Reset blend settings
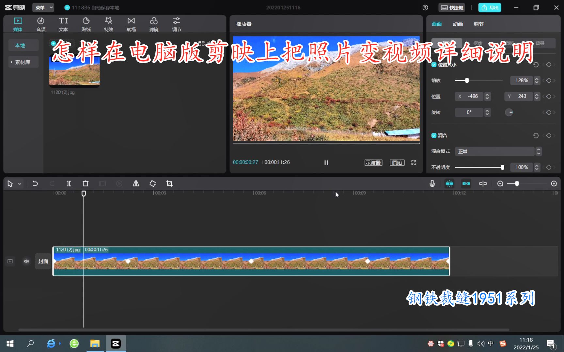 [536, 135]
